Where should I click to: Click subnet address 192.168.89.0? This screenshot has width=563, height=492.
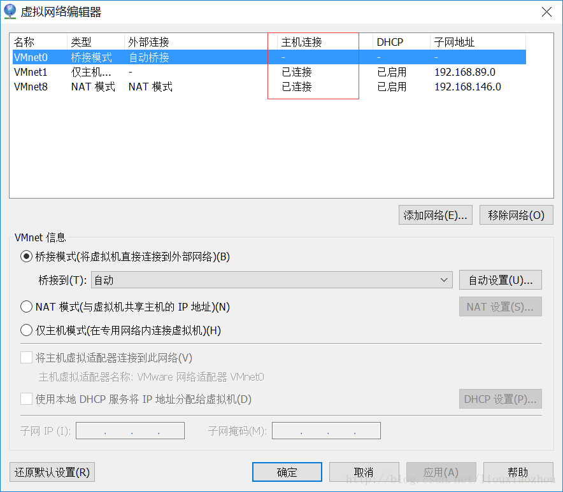pyautogui.click(x=465, y=72)
